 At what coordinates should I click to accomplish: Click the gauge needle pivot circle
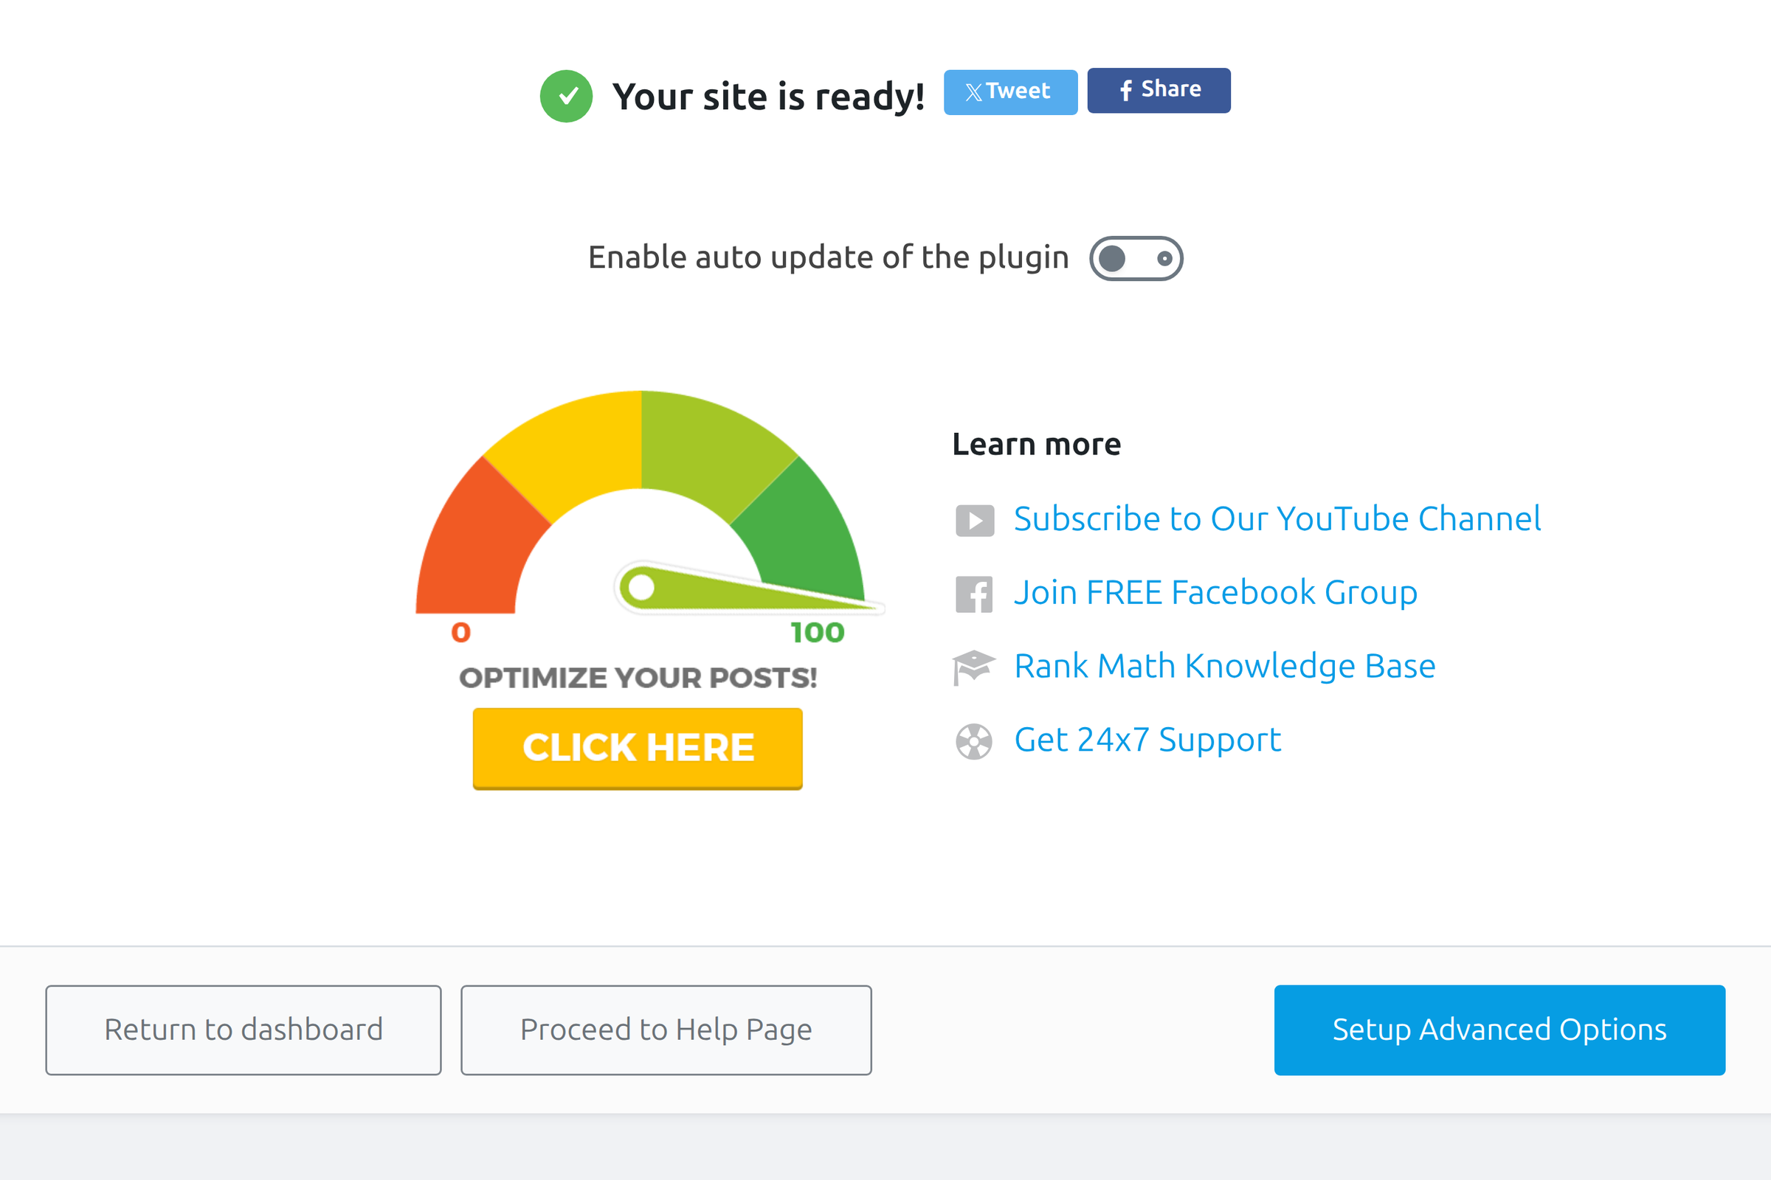[x=641, y=587]
